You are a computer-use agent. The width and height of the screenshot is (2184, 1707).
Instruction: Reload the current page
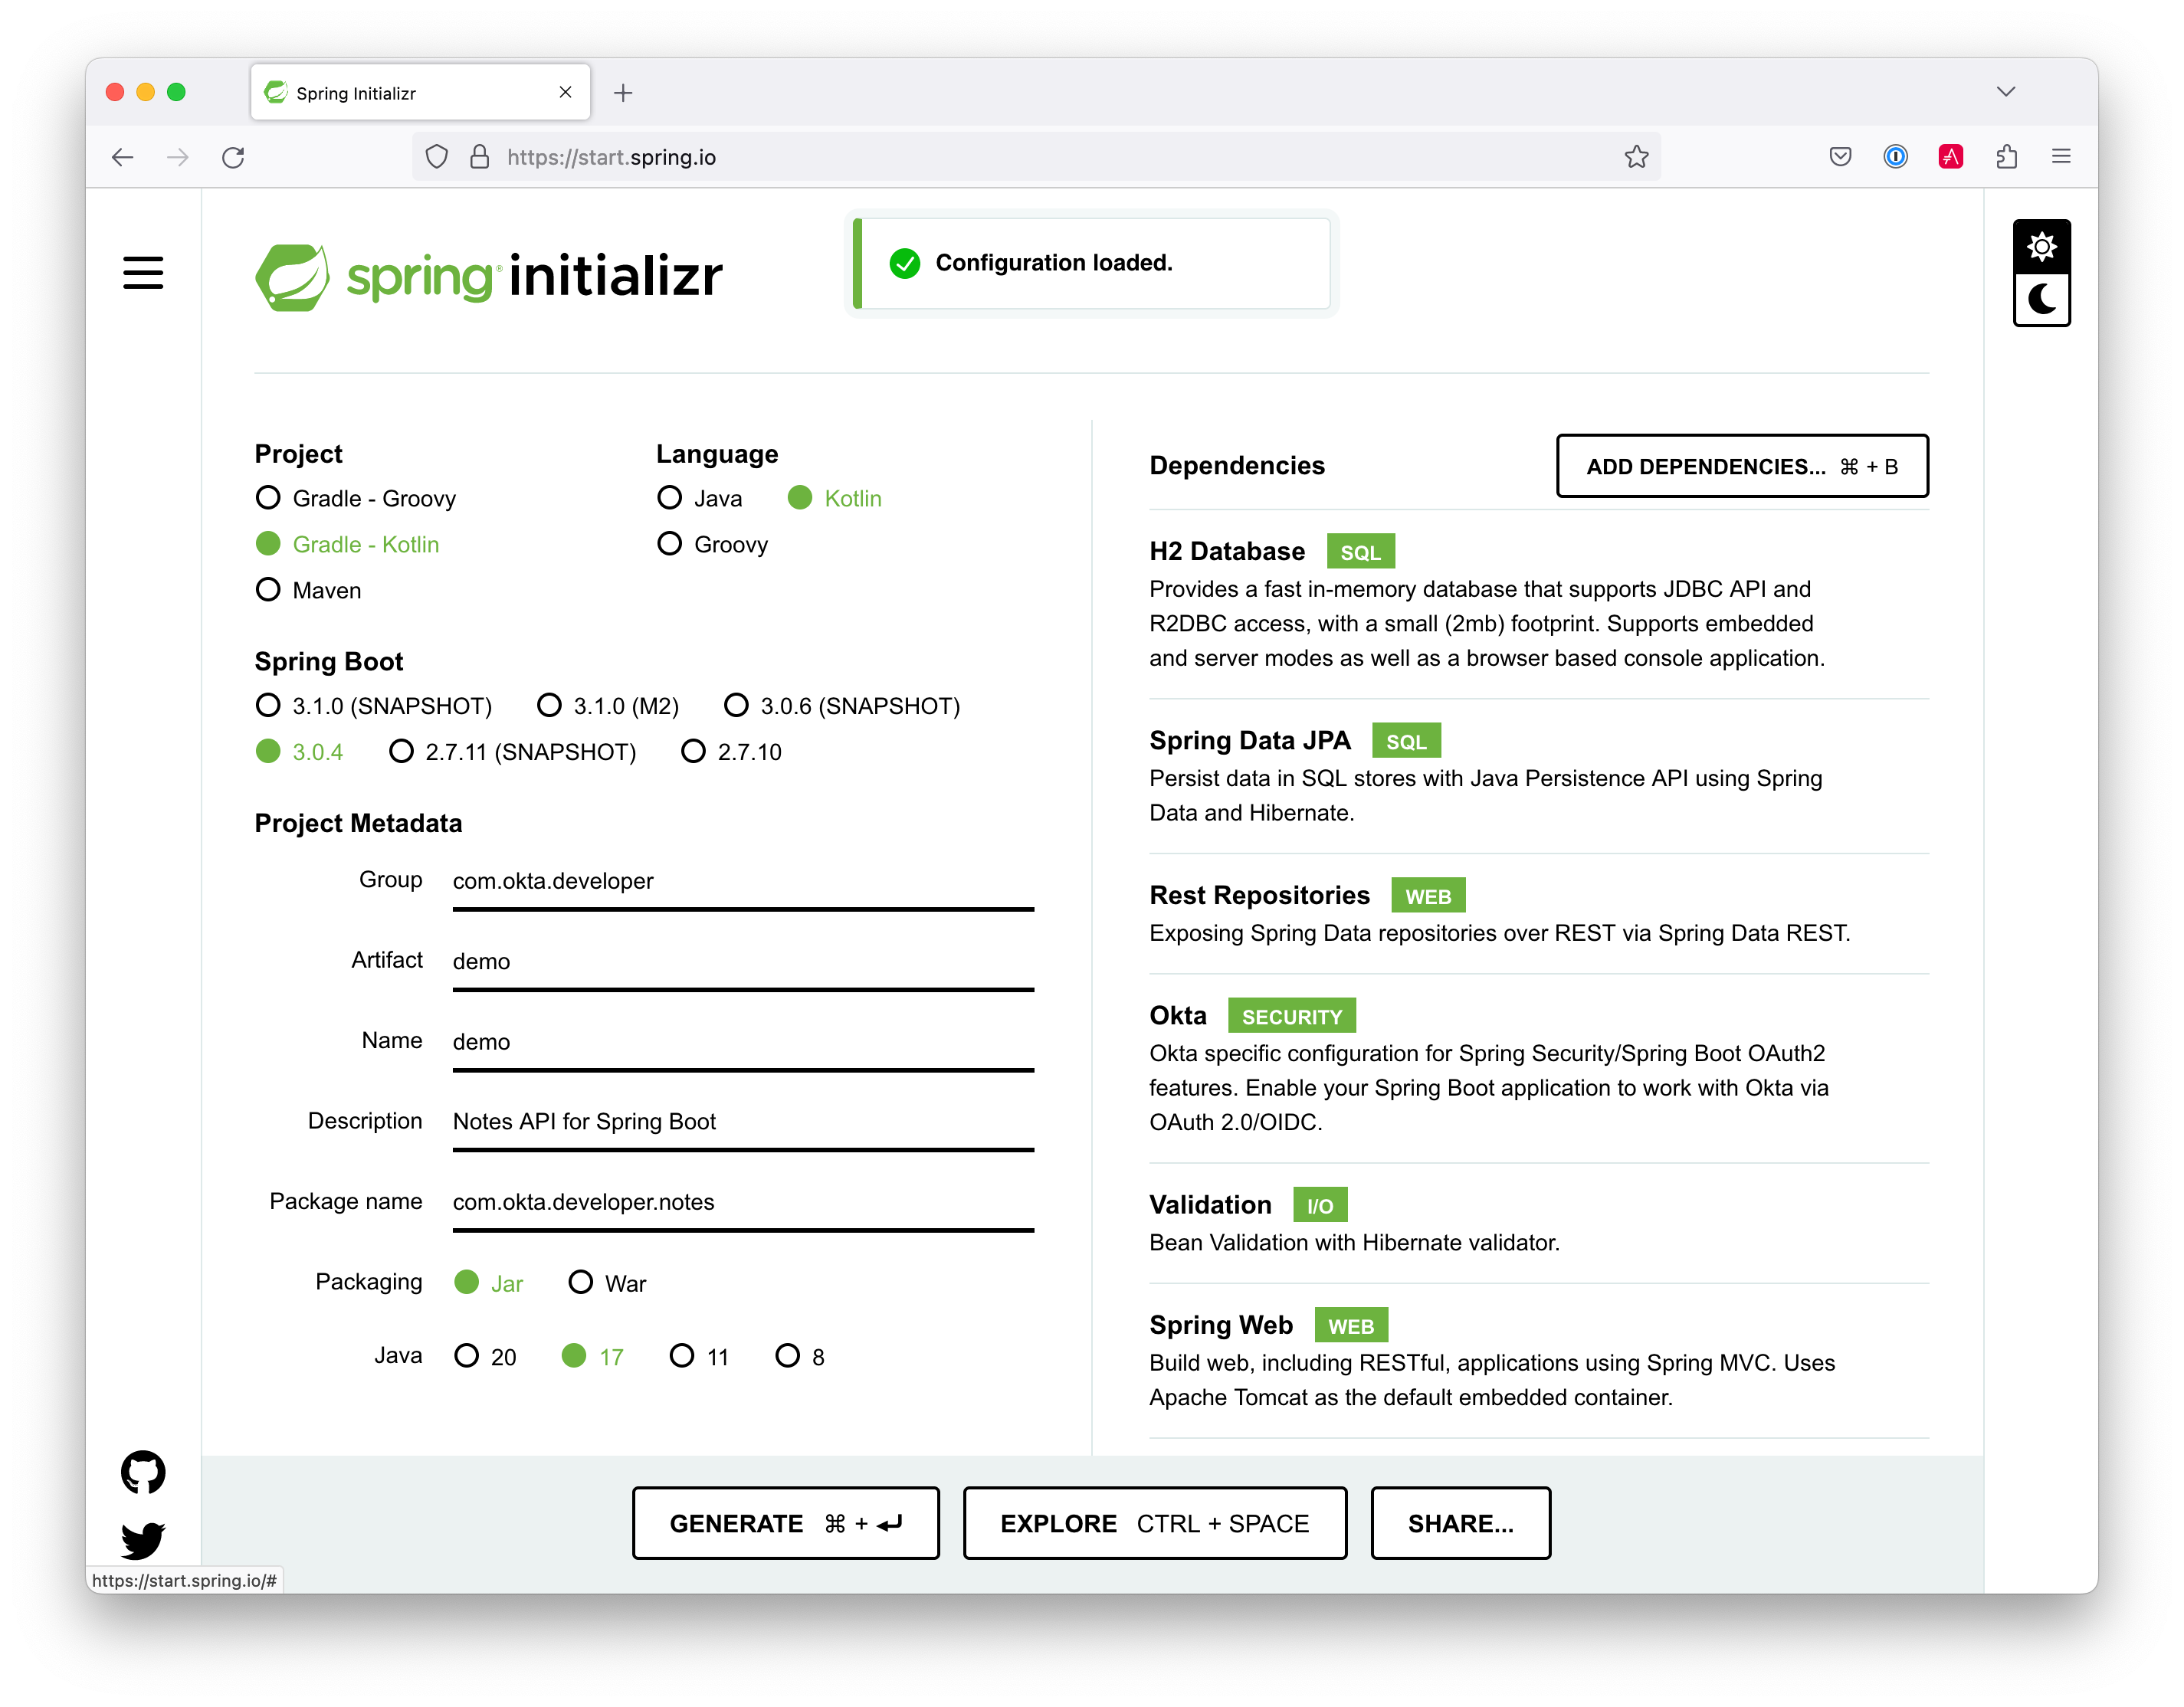click(x=233, y=157)
